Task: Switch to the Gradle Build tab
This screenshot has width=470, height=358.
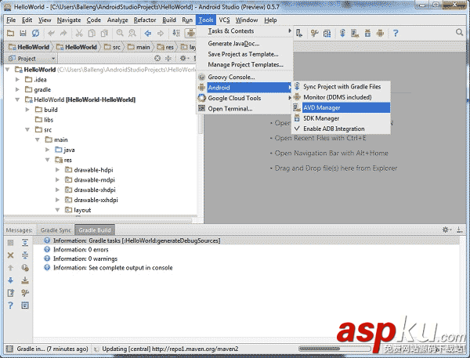Action: 95,230
